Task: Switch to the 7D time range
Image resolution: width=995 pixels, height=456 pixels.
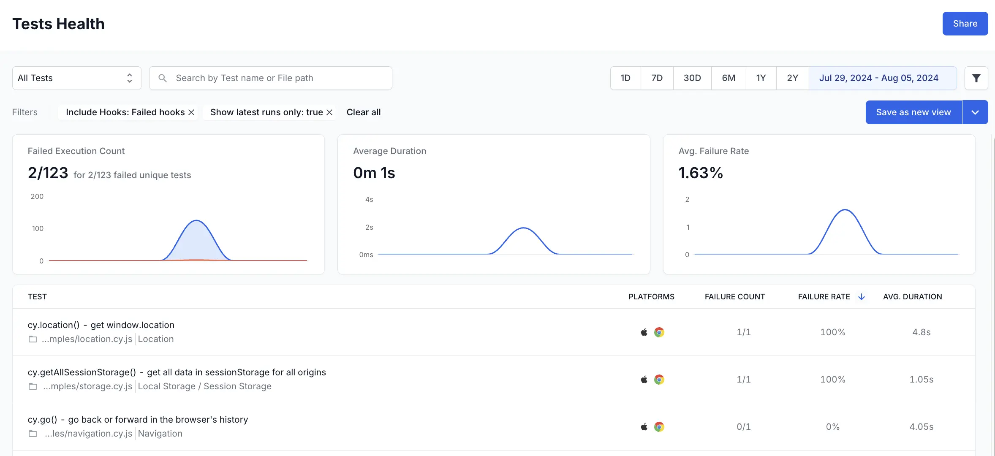Action: [x=657, y=78]
